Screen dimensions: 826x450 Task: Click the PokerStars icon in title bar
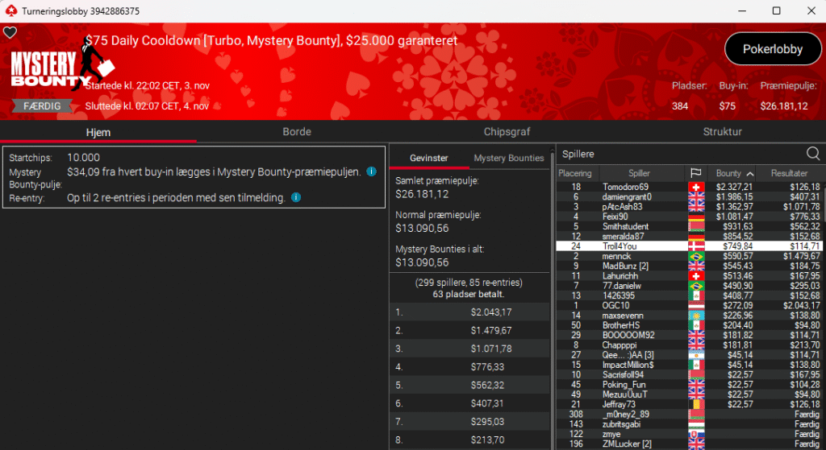(10, 11)
